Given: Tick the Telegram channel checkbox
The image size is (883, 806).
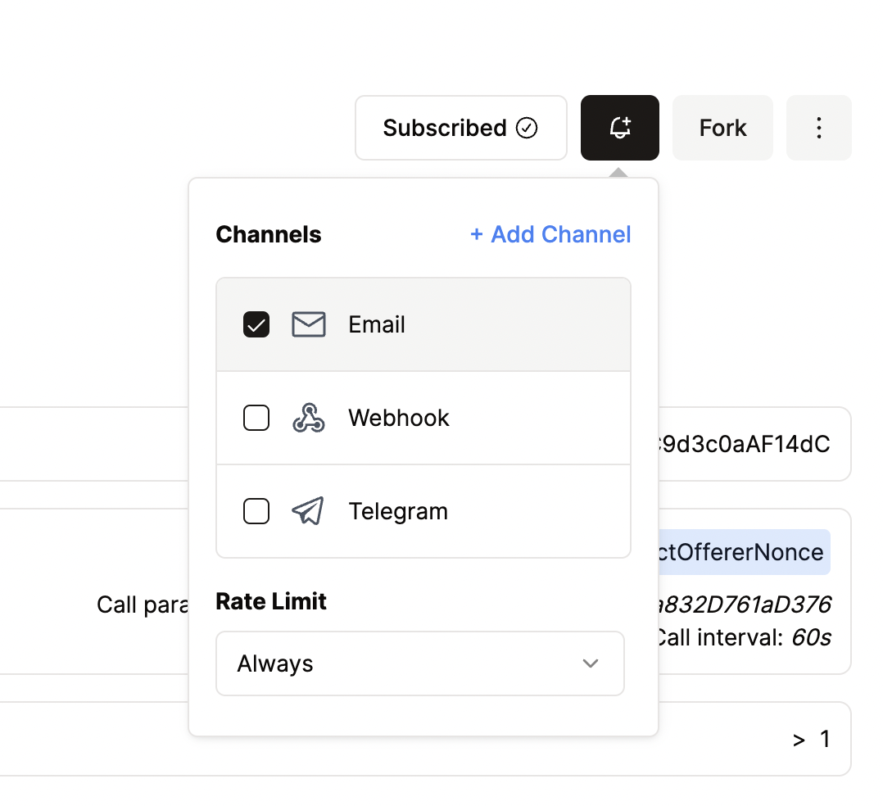Looking at the screenshot, I should [x=256, y=512].
